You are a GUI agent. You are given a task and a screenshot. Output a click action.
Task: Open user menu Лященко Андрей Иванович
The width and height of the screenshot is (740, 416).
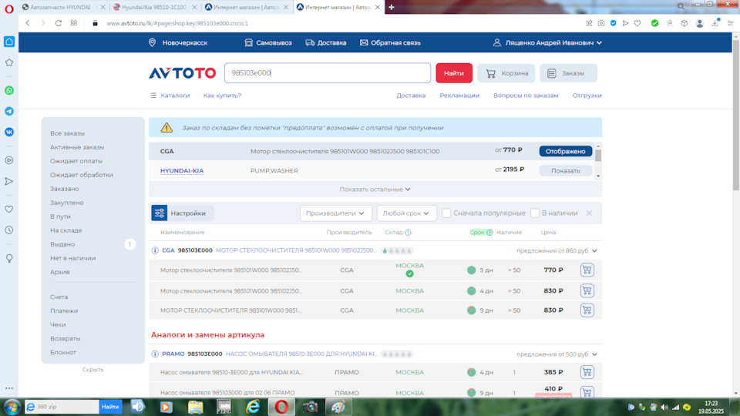(547, 42)
